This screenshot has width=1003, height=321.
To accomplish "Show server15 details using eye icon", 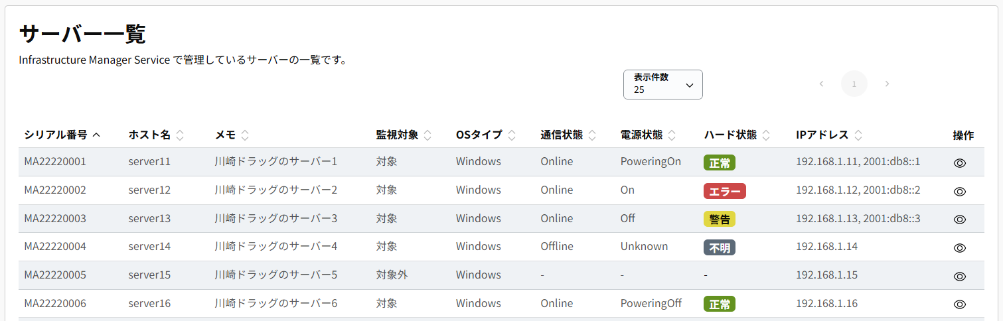I will [x=959, y=277].
